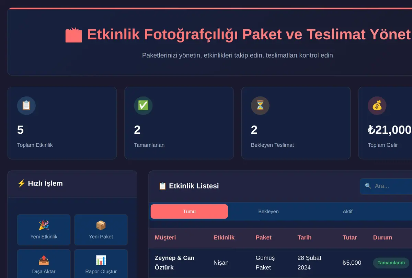Click the money bag icon above Toplam Gelir
This screenshot has width=412, height=278.
[377, 106]
